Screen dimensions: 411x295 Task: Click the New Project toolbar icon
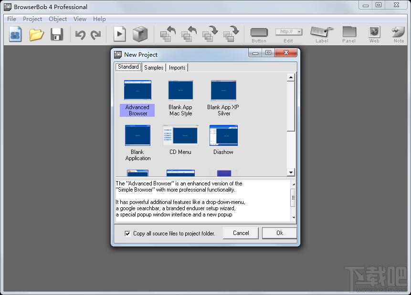(x=15, y=34)
